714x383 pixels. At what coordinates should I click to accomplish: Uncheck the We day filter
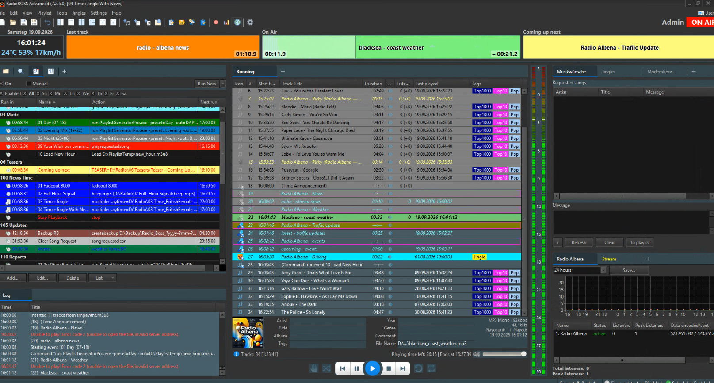(79, 93)
